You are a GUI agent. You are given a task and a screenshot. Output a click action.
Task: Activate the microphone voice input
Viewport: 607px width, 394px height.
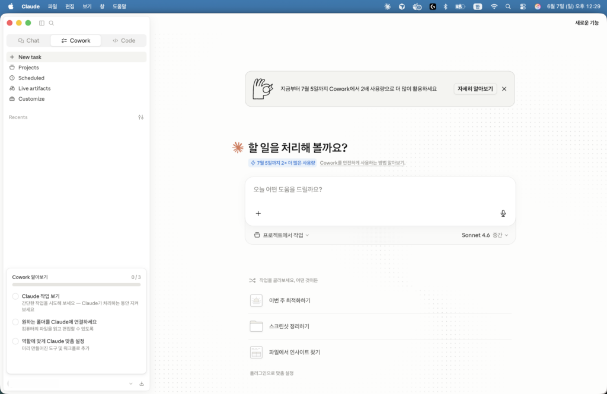coord(503,213)
